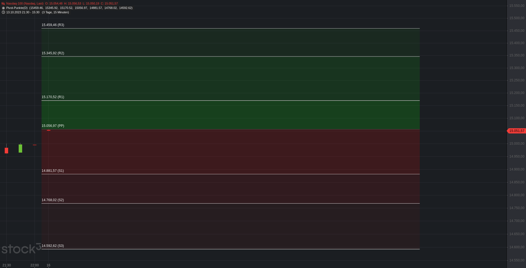Click the Pivot-Punkte indicator circle icon
526x268 pixels.
click(3, 8)
